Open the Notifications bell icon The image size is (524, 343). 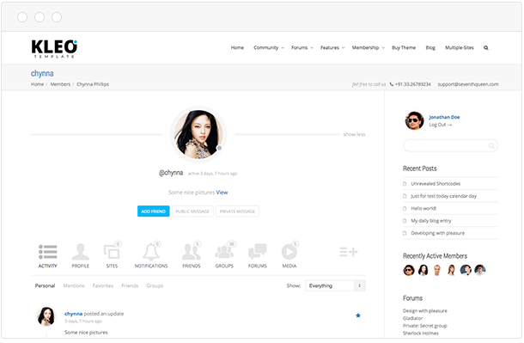tap(151, 251)
